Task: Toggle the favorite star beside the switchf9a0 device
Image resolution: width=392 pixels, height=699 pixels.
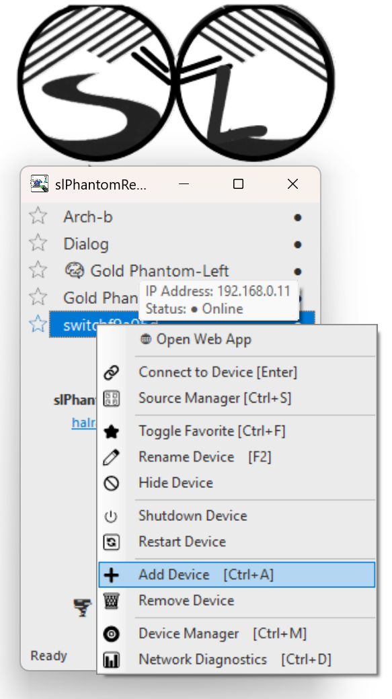Action: click(x=37, y=324)
